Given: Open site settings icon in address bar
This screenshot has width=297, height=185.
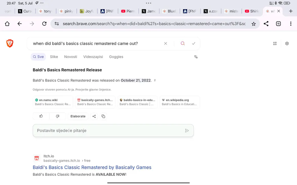Looking at the screenshot, I should point(57,24).
